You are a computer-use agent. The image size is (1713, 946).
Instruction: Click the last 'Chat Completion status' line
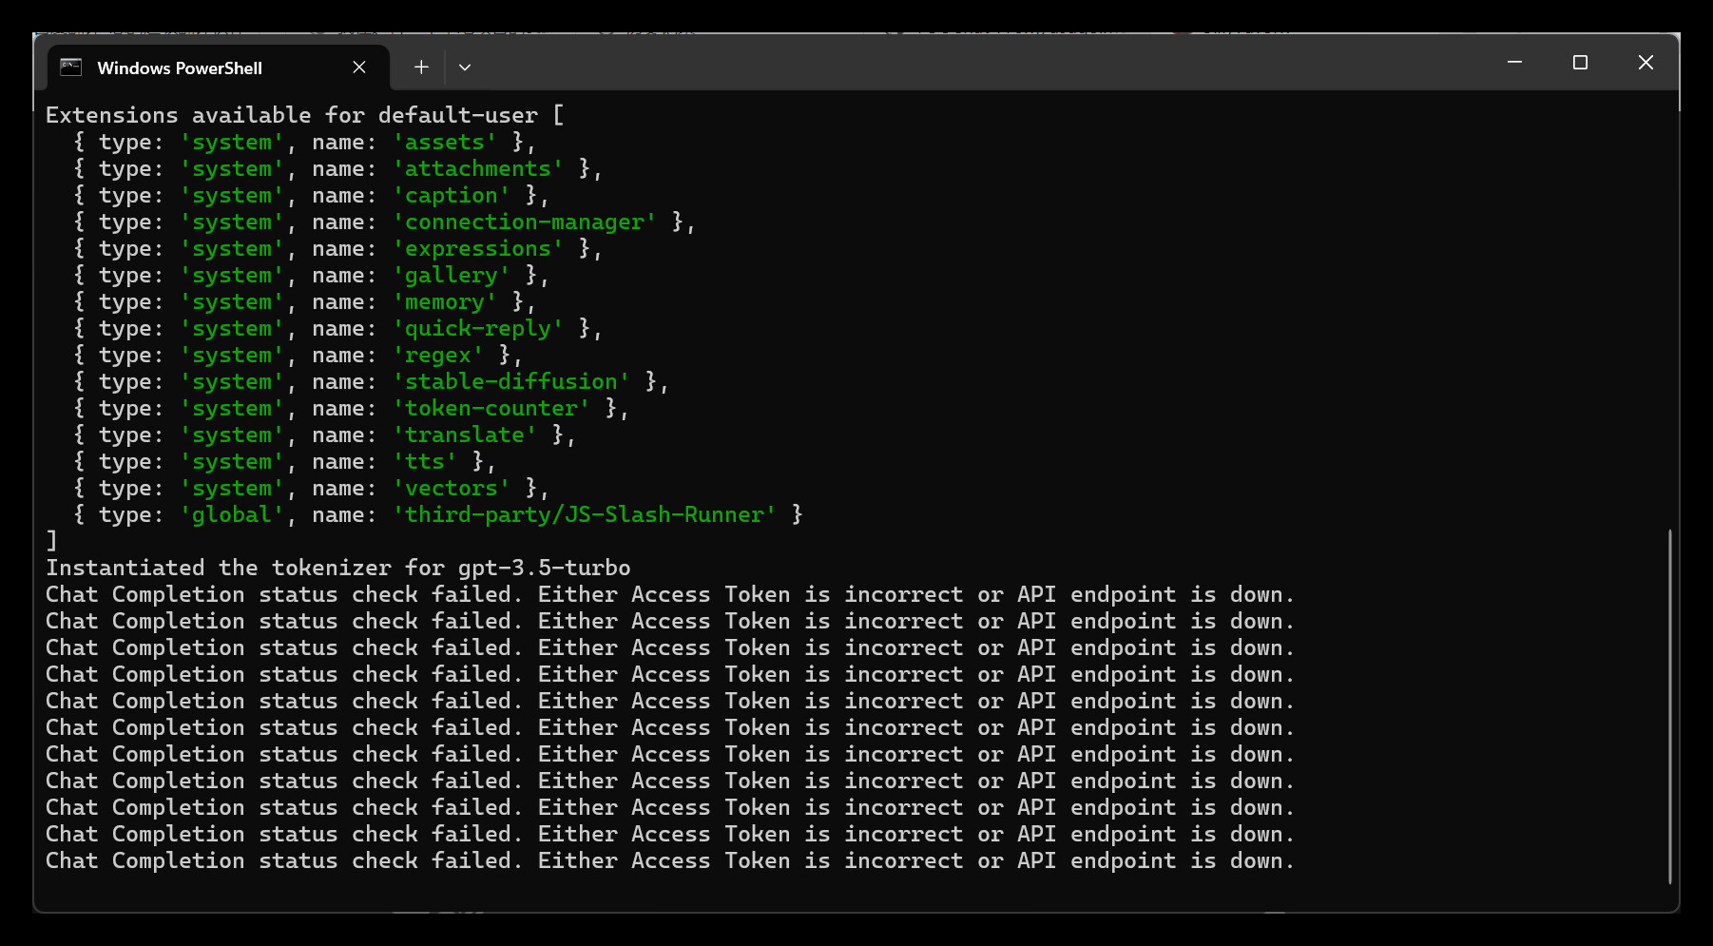click(x=669, y=861)
